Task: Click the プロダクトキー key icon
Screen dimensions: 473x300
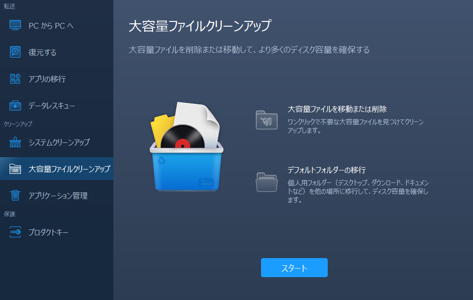Action: (x=15, y=232)
